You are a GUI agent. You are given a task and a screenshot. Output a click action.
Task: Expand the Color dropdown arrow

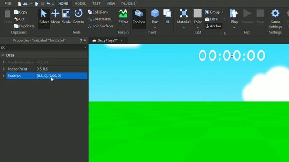(198, 27)
